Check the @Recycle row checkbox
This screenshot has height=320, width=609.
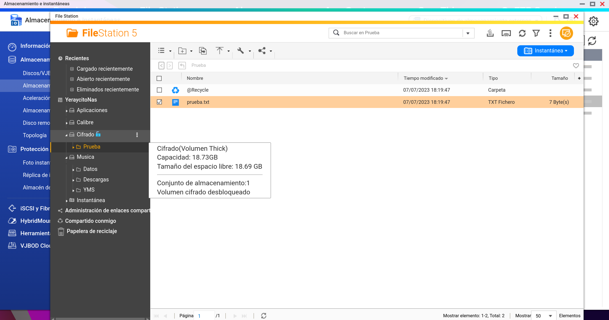click(x=159, y=90)
